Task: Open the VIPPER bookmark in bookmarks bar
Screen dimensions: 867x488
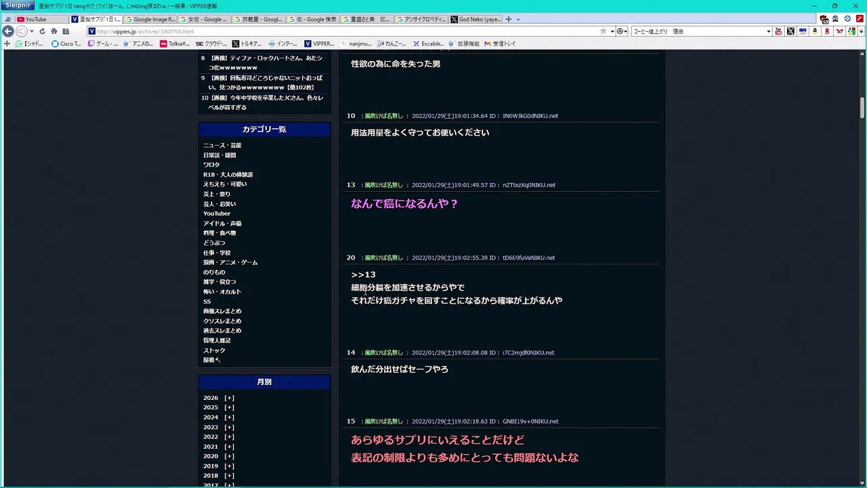Action: pos(319,43)
